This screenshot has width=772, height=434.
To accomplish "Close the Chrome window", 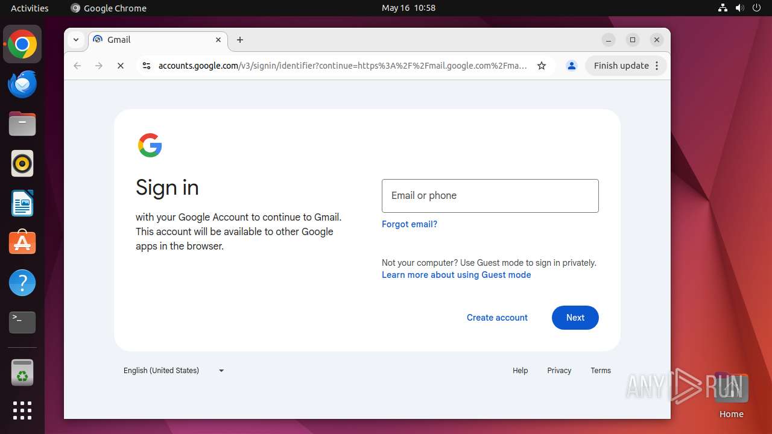I will point(657,40).
